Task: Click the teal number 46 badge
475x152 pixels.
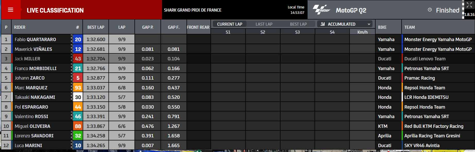Action: pos(78,116)
